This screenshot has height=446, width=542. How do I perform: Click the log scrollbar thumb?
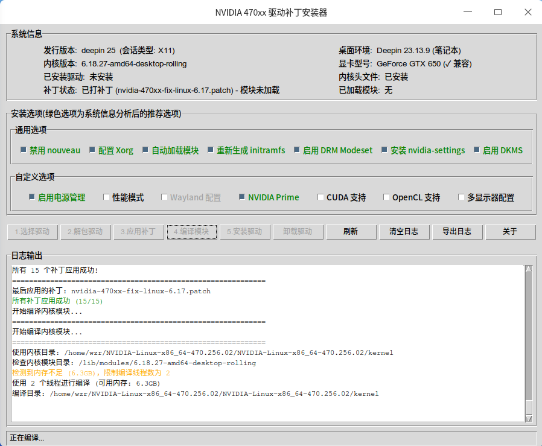click(529, 407)
